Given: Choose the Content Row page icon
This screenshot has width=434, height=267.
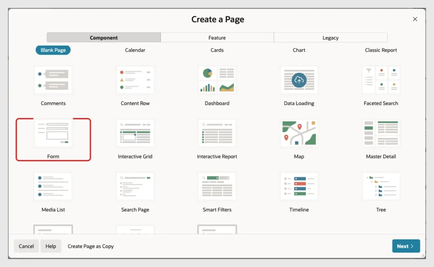Looking at the screenshot, I should (x=135, y=80).
